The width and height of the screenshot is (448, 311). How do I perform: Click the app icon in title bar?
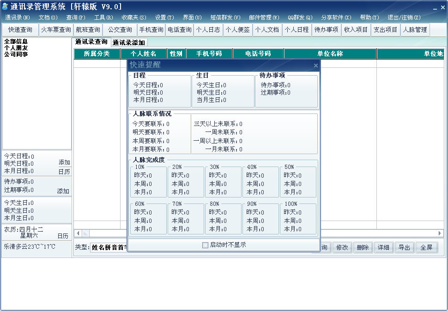5,6
